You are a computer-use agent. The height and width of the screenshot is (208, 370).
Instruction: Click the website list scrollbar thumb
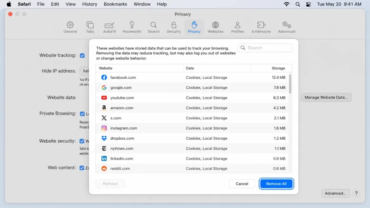[290, 84]
